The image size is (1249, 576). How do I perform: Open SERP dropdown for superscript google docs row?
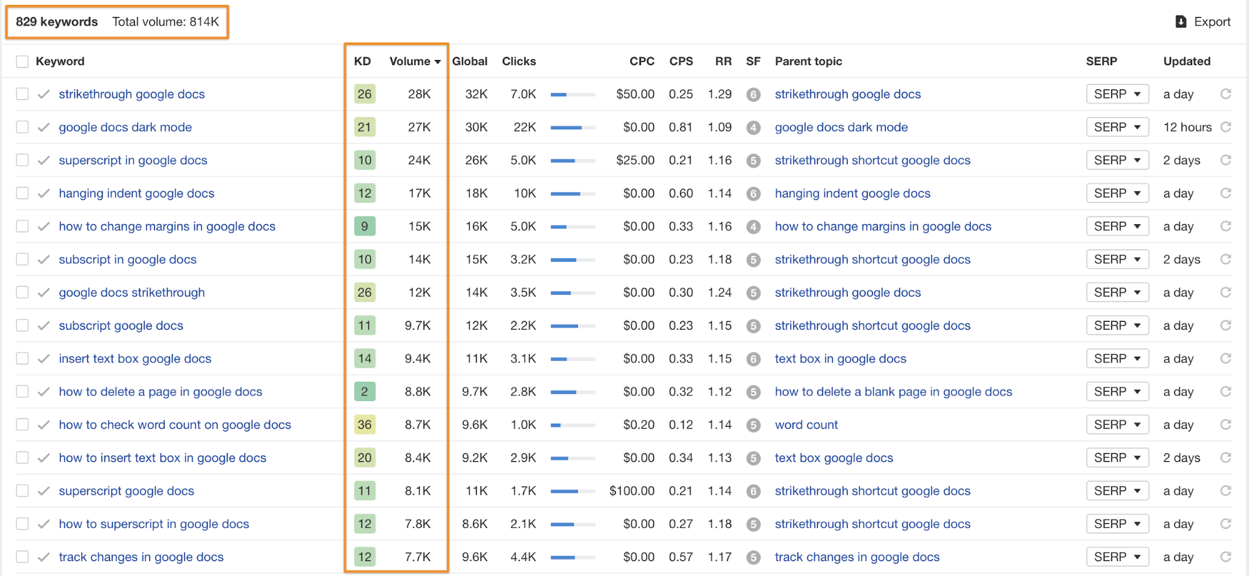(x=1117, y=491)
